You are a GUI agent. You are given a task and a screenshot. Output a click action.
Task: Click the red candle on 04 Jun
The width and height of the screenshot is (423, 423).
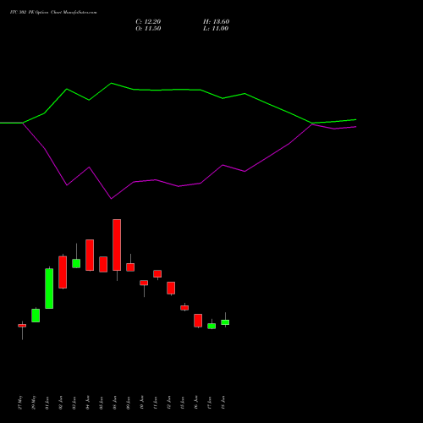[x=90, y=255]
